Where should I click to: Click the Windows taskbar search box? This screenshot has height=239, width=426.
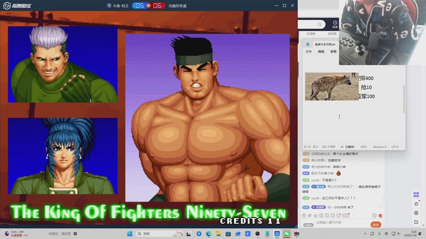[159, 234]
